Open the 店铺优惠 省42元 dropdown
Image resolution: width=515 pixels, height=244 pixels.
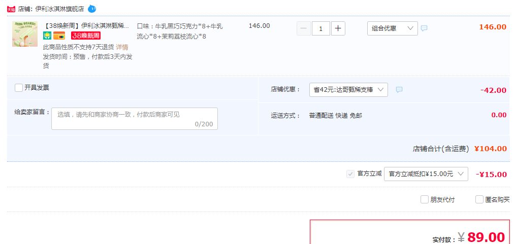[348, 90]
